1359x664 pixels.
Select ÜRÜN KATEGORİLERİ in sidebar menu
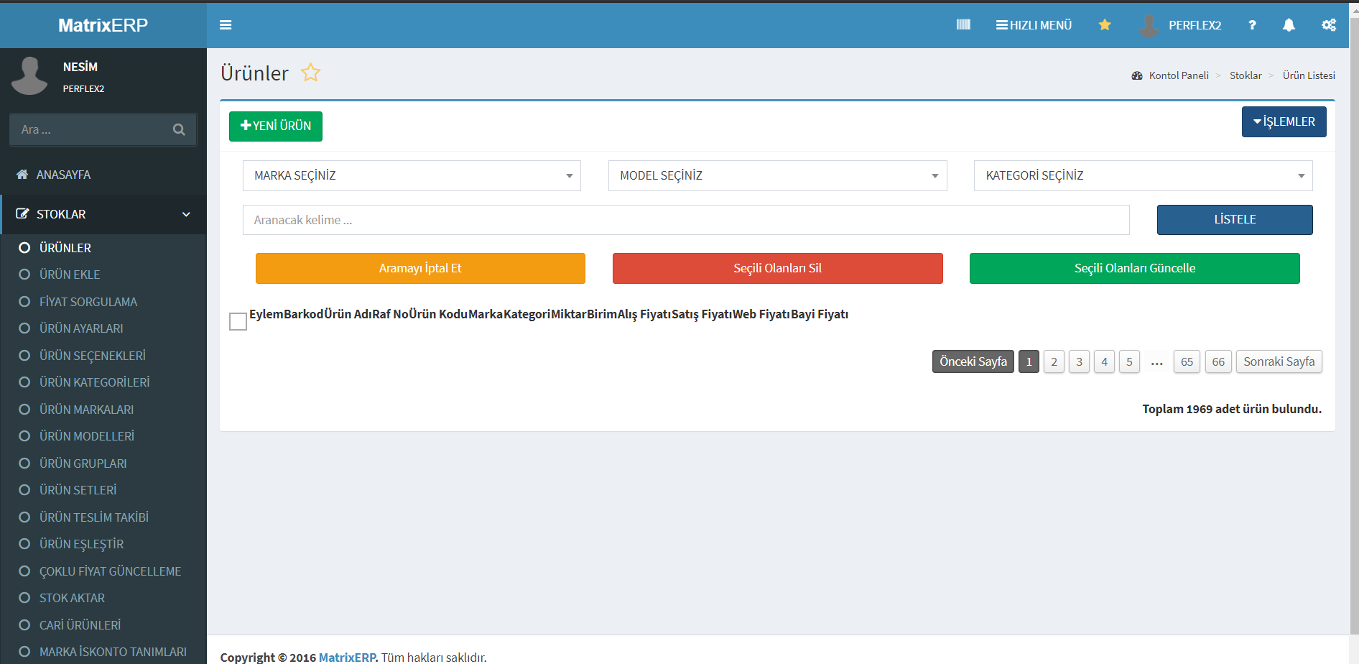tap(94, 382)
